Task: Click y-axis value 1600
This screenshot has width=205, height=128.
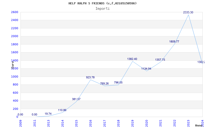Action: point(15,52)
